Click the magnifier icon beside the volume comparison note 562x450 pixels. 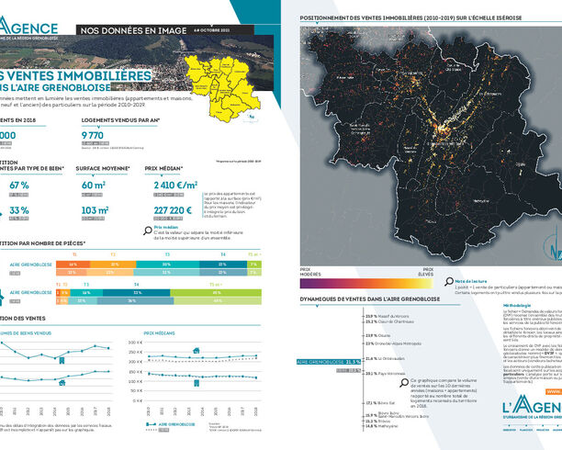click(404, 383)
